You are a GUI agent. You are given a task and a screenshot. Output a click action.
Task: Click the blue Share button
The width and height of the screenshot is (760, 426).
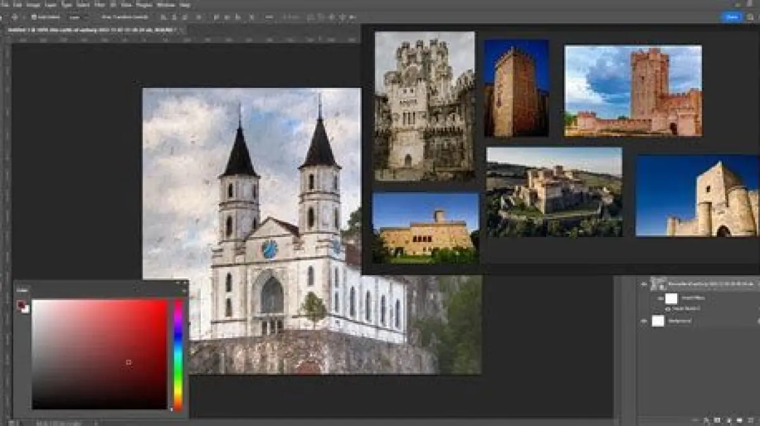tap(732, 17)
